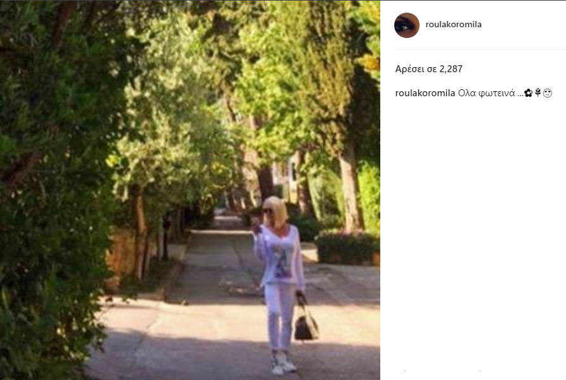Screen dimensions: 566x380
Task: Click the rose emoji in caption
Action: (538, 93)
